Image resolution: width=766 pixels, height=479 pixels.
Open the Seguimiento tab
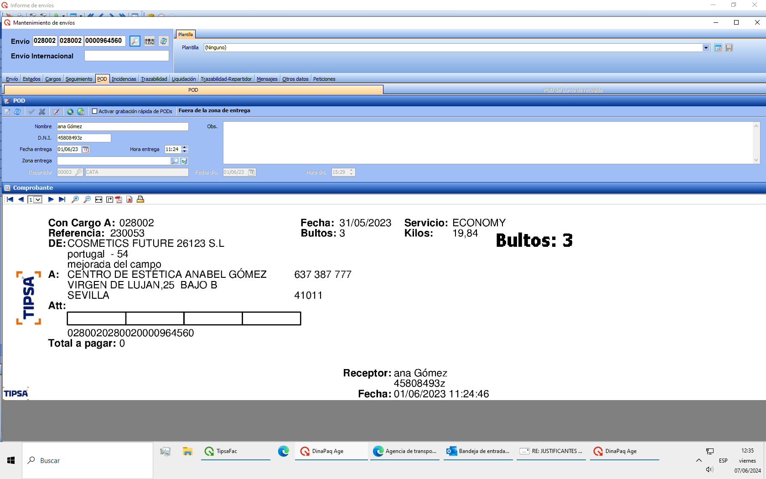pyautogui.click(x=78, y=79)
